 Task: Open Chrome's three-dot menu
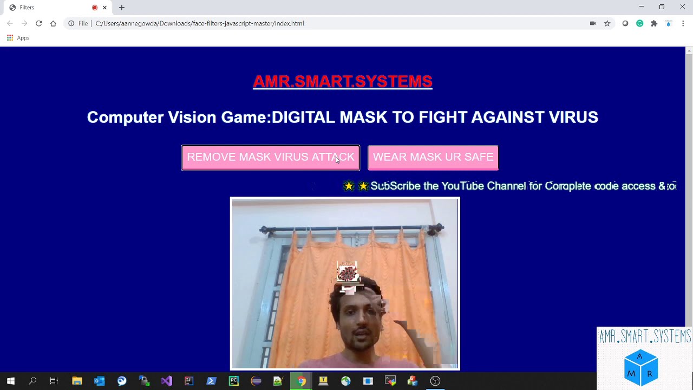(683, 23)
